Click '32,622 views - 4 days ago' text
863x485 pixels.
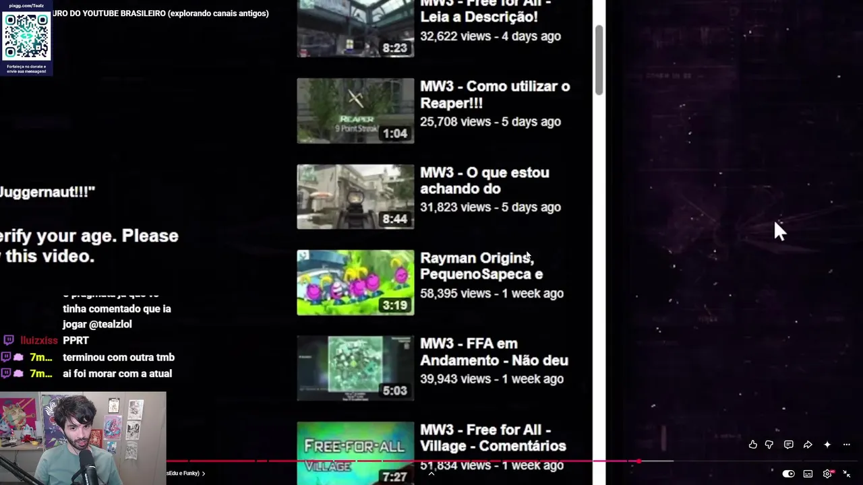[x=490, y=36]
